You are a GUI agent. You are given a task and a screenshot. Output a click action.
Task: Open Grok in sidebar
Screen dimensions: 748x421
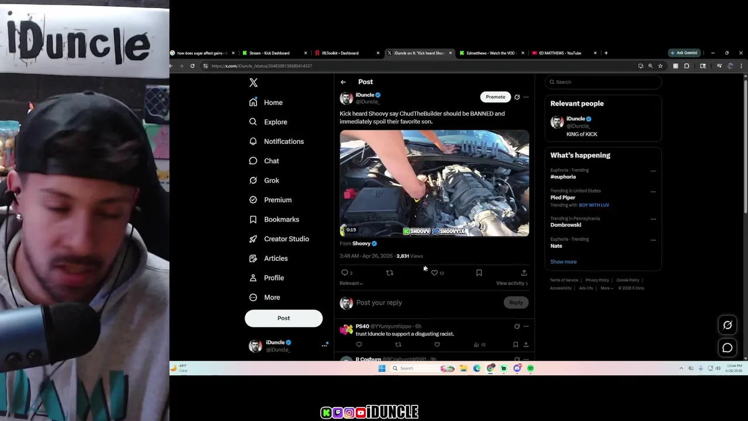pyautogui.click(x=264, y=180)
